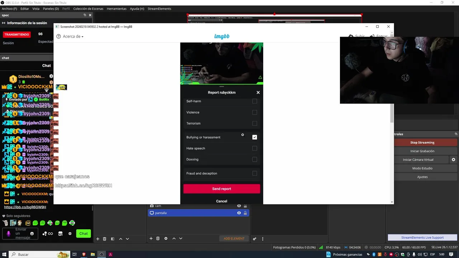The width and height of the screenshot is (459, 258).
Task: Click the imgbb logo
Action: tap(222, 36)
